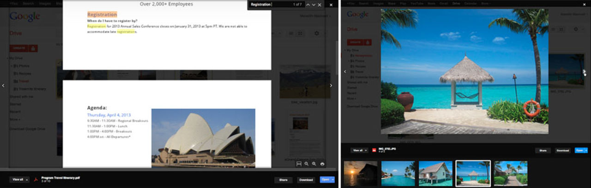This screenshot has height=188, width=591.
Task: Close the Registration find bar
Action: [x=320, y=5]
